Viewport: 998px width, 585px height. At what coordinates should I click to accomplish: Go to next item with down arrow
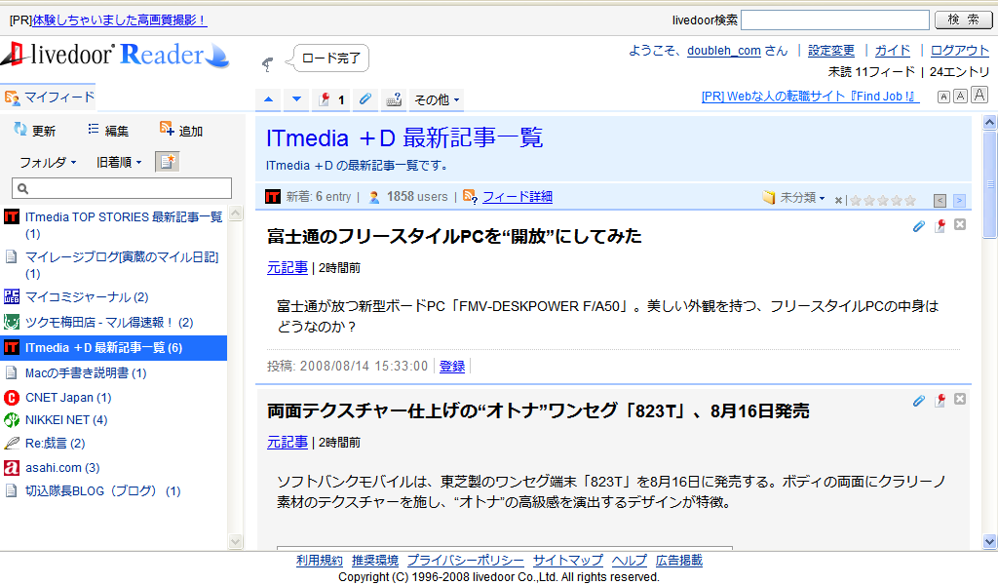point(296,99)
